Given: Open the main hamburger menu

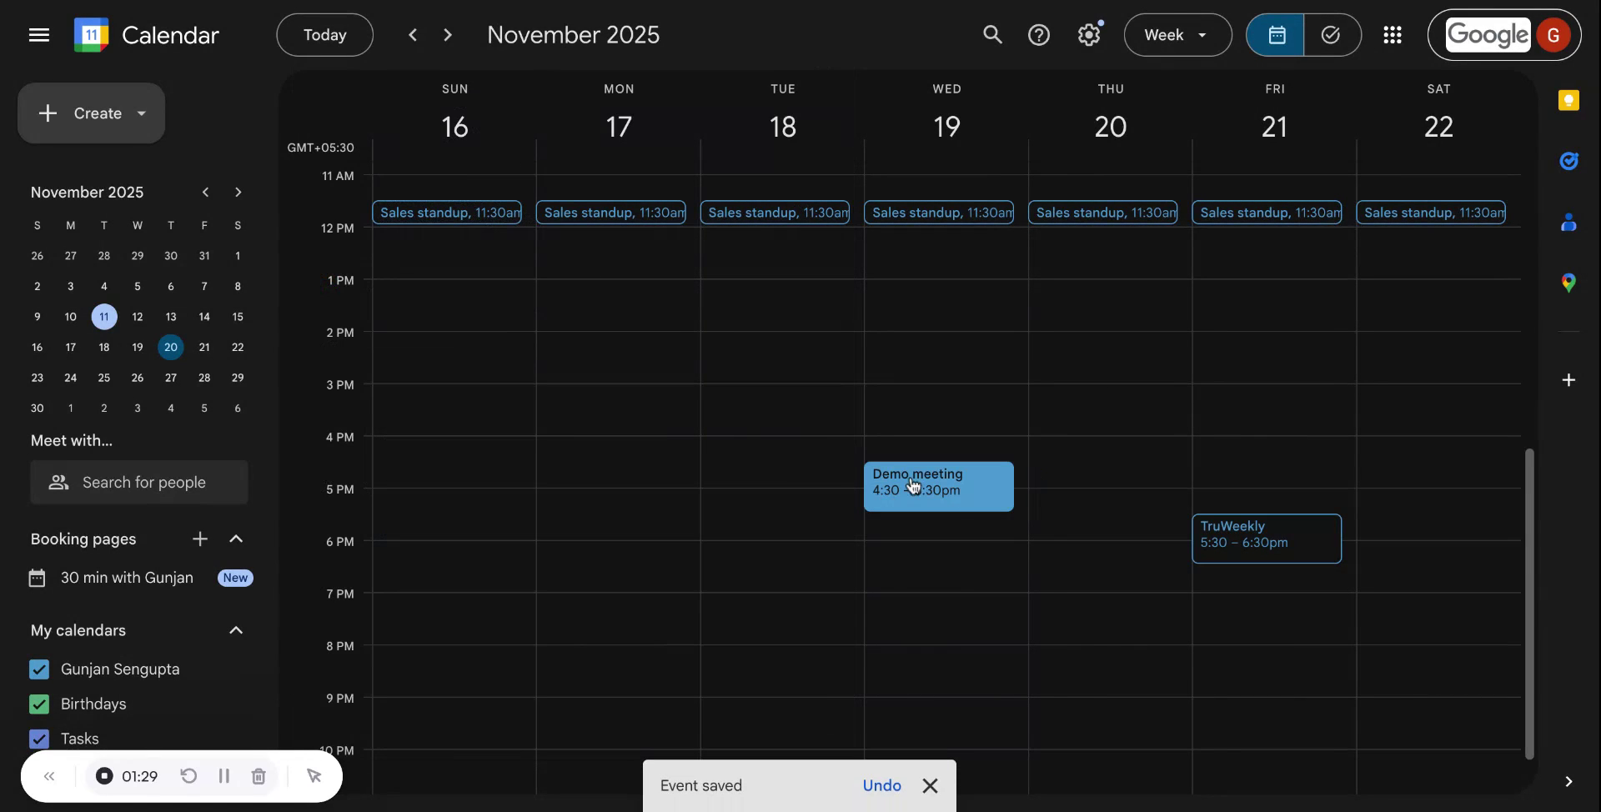Looking at the screenshot, I should tap(39, 35).
